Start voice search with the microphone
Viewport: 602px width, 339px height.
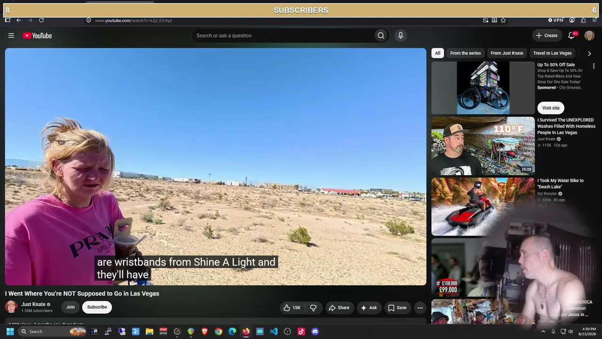click(x=401, y=35)
